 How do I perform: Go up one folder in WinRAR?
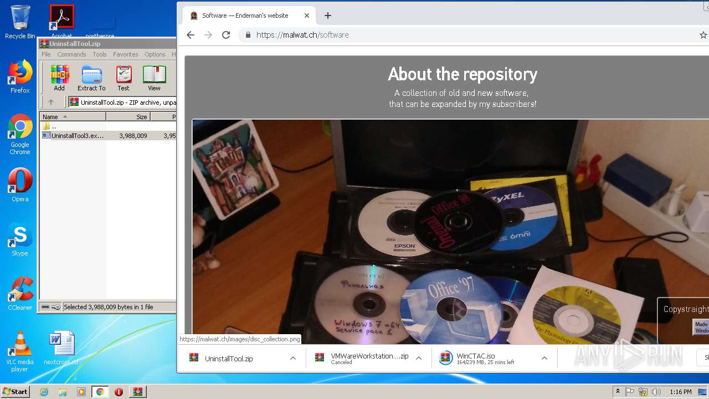coord(51,102)
